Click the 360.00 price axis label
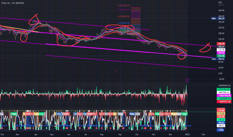 tap(221, 22)
